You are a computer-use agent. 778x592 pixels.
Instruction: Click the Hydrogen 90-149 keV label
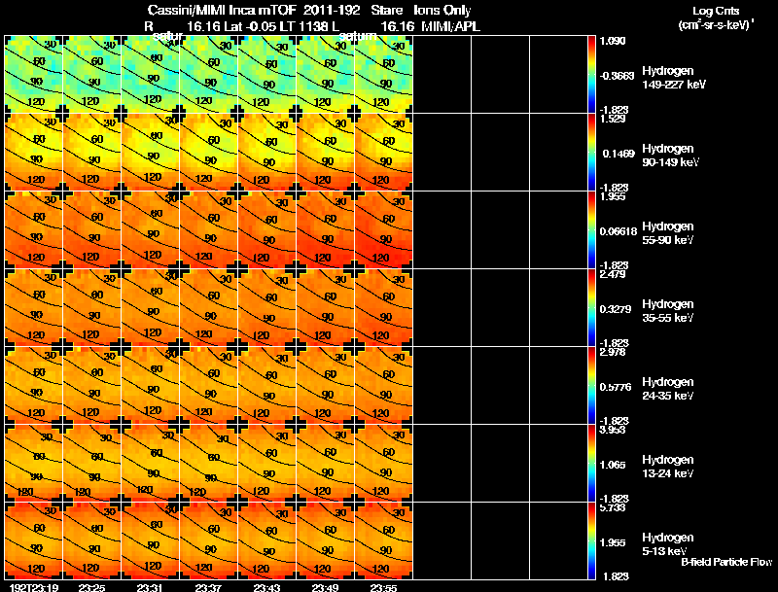click(670, 156)
